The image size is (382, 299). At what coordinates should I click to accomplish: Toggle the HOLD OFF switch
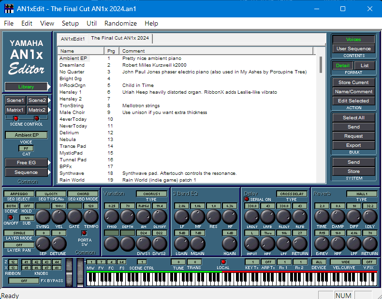tap(27, 206)
